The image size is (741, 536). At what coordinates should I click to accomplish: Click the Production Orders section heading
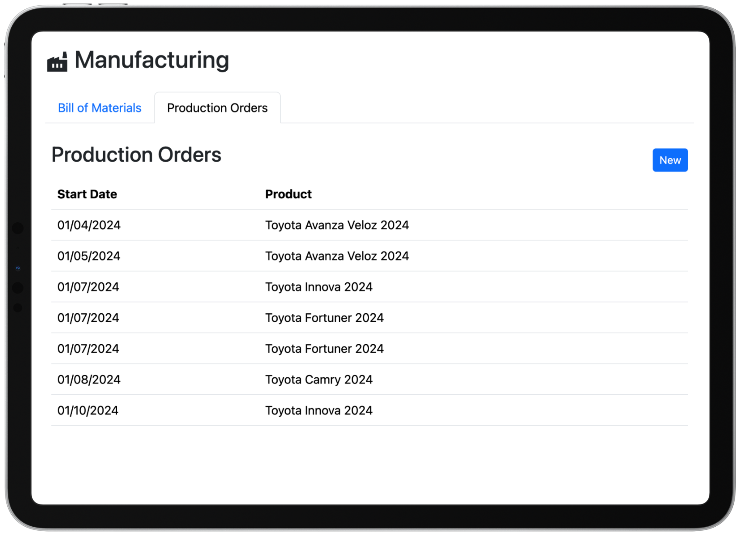click(136, 155)
